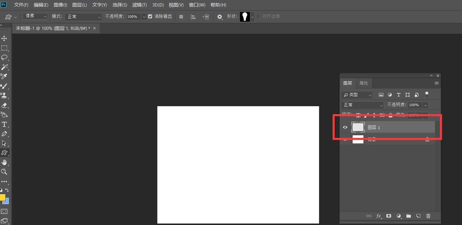Open the 类型 layer filter dropdown

(357, 95)
